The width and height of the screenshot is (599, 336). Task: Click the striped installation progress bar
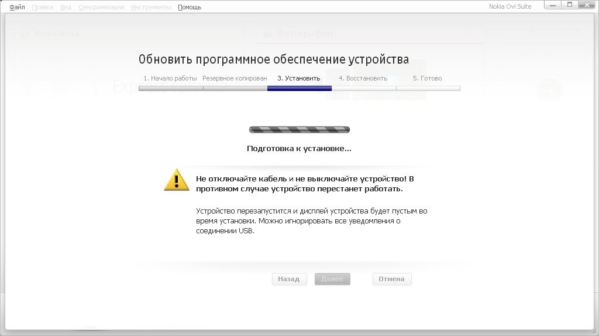tap(299, 129)
